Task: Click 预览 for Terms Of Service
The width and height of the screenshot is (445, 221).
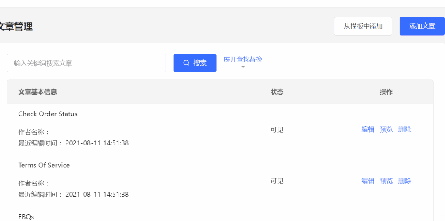Action: point(386,181)
